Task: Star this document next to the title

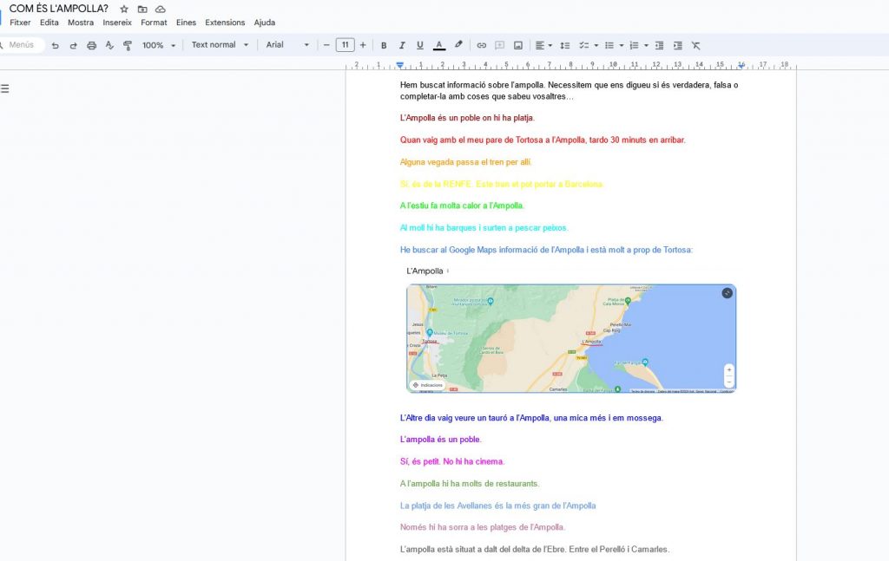Action: pos(124,9)
